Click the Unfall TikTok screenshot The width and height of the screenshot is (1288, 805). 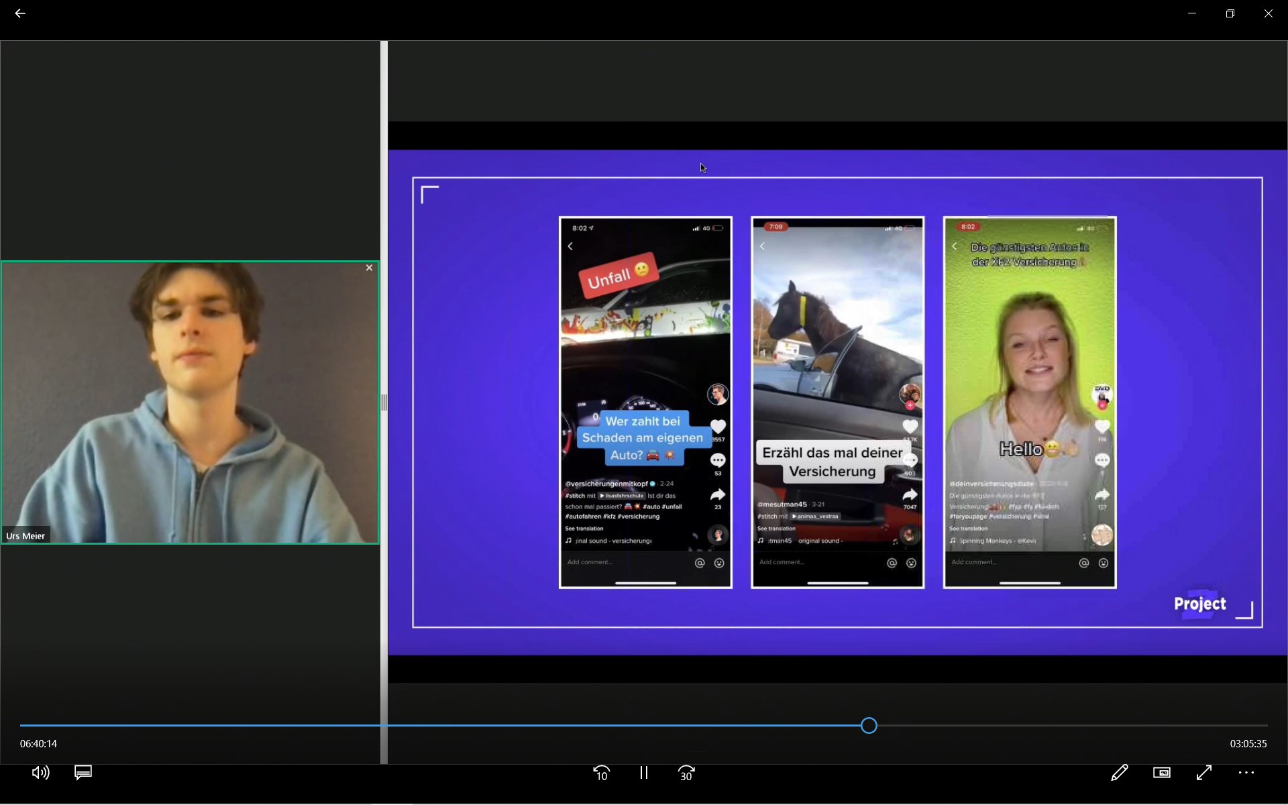click(x=645, y=402)
